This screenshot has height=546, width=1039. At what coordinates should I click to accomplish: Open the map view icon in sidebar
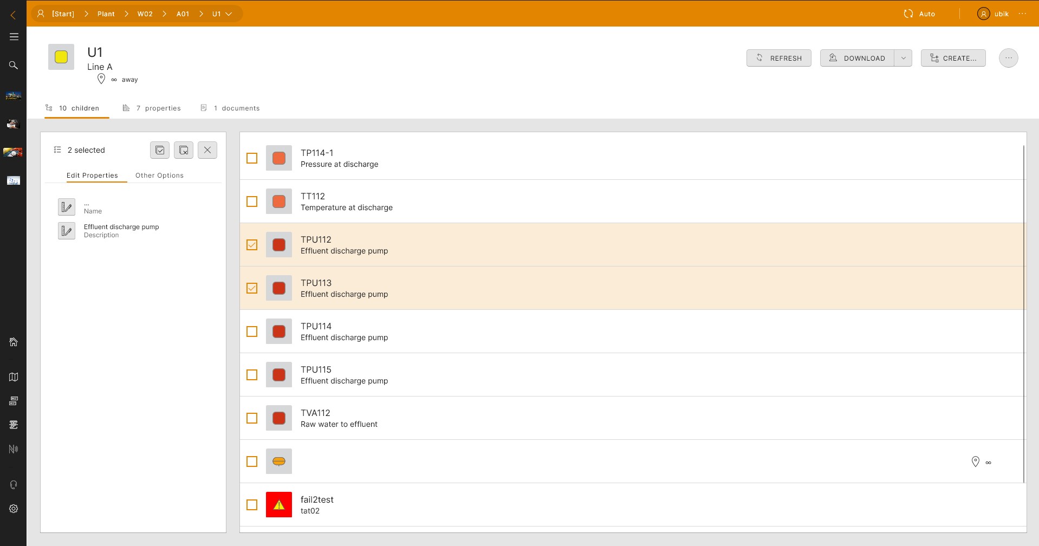pyautogui.click(x=14, y=377)
